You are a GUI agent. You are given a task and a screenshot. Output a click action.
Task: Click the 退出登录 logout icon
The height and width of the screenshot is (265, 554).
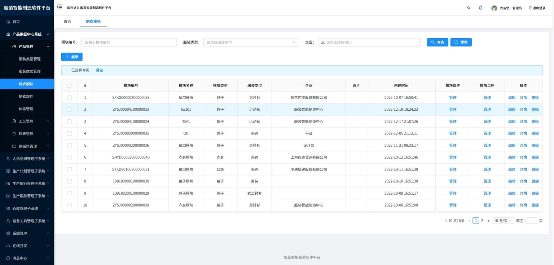pyautogui.click(x=530, y=8)
